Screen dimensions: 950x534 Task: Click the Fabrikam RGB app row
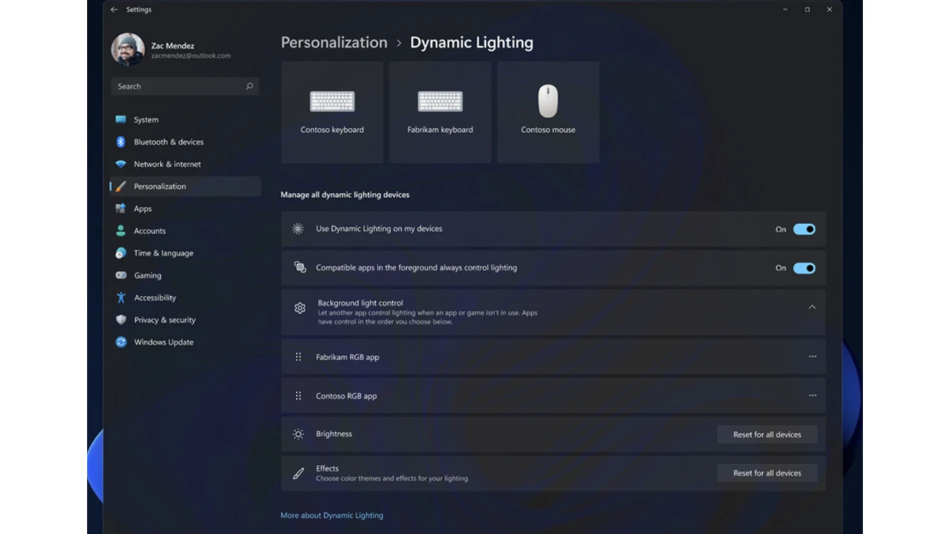point(553,357)
